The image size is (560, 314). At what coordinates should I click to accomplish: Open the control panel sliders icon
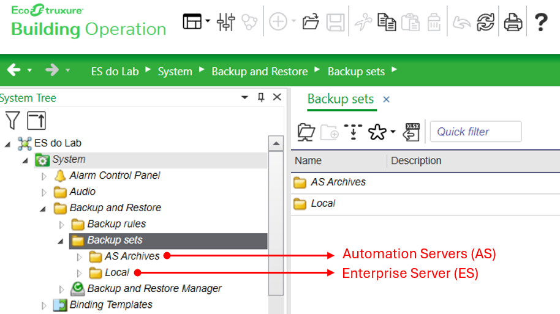[x=226, y=22]
